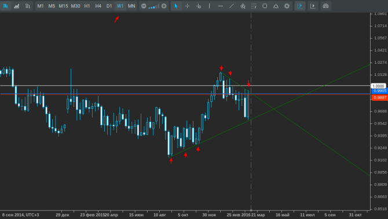Toggle chart auto-scroll shift button

[x=299, y=6]
